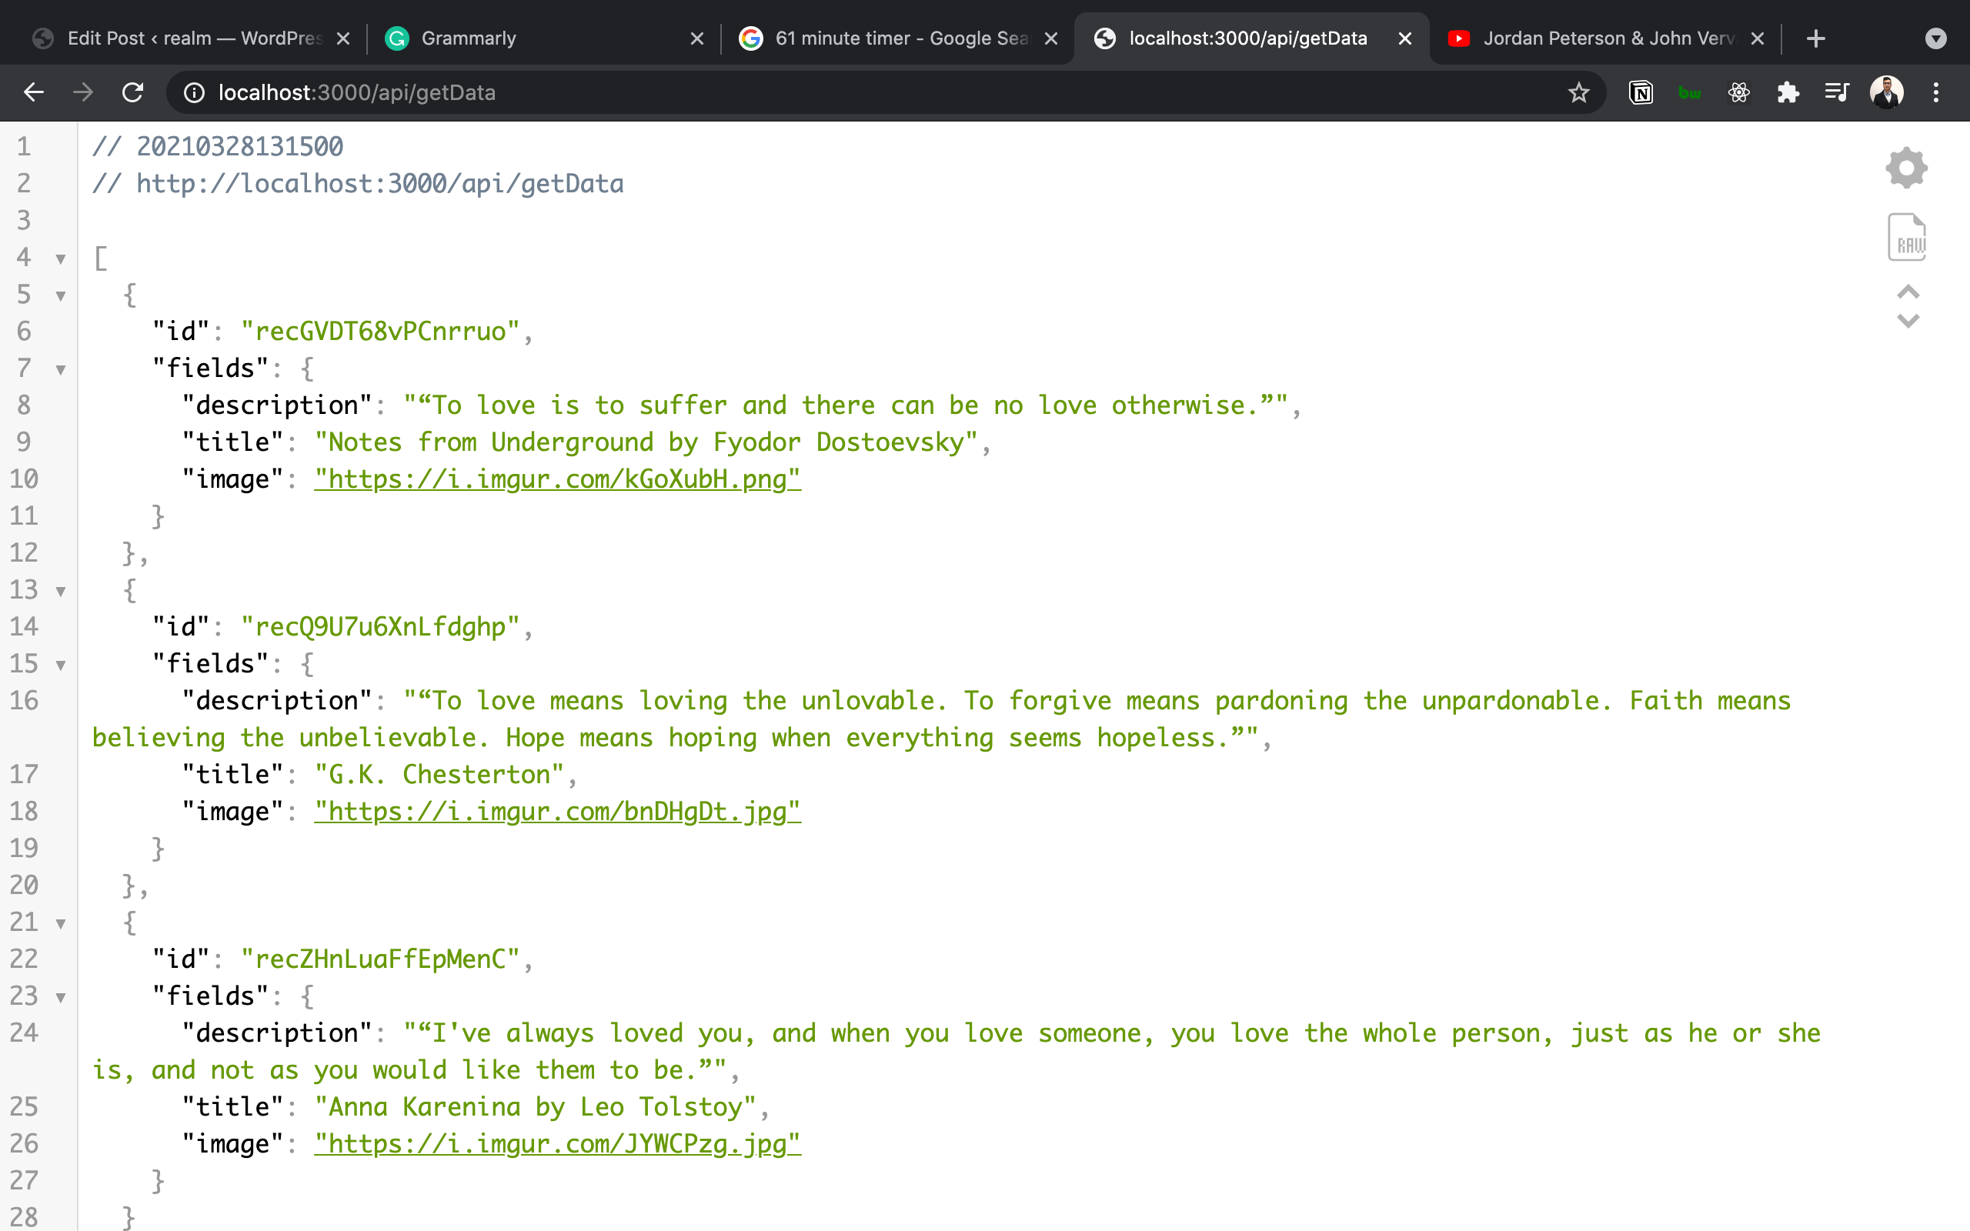This screenshot has width=1970, height=1231.
Task: Click the site info icon in address bar
Action: pyautogui.click(x=193, y=92)
